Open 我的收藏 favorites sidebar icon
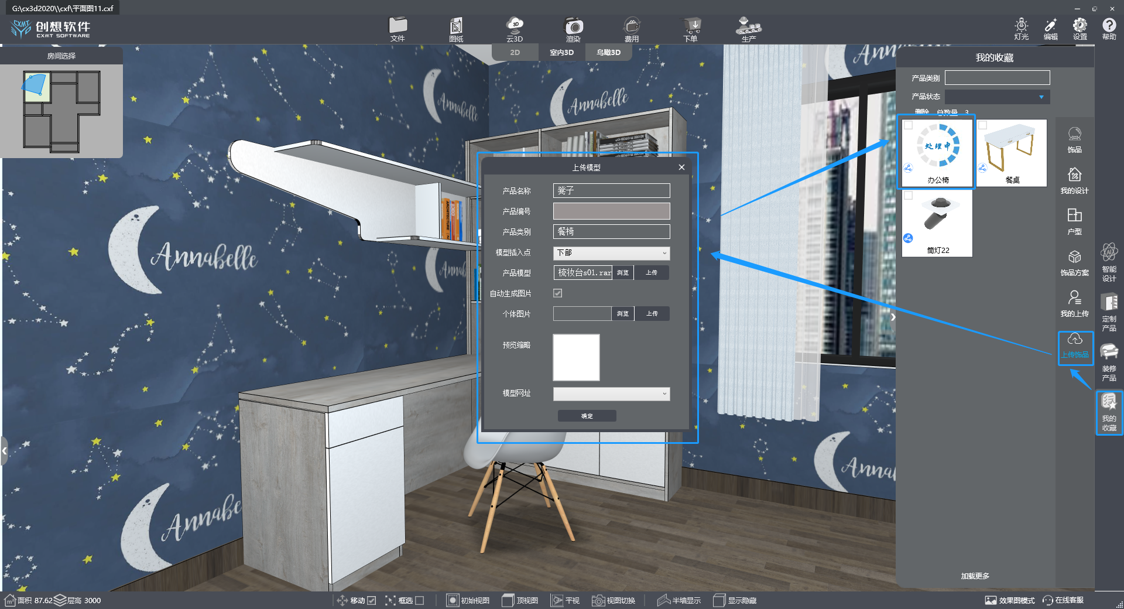The height and width of the screenshot is (609, 1124). (x=1109, y=412)
